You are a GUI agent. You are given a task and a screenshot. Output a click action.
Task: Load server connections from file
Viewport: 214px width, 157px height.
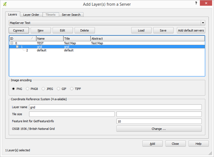click(141, 30)
